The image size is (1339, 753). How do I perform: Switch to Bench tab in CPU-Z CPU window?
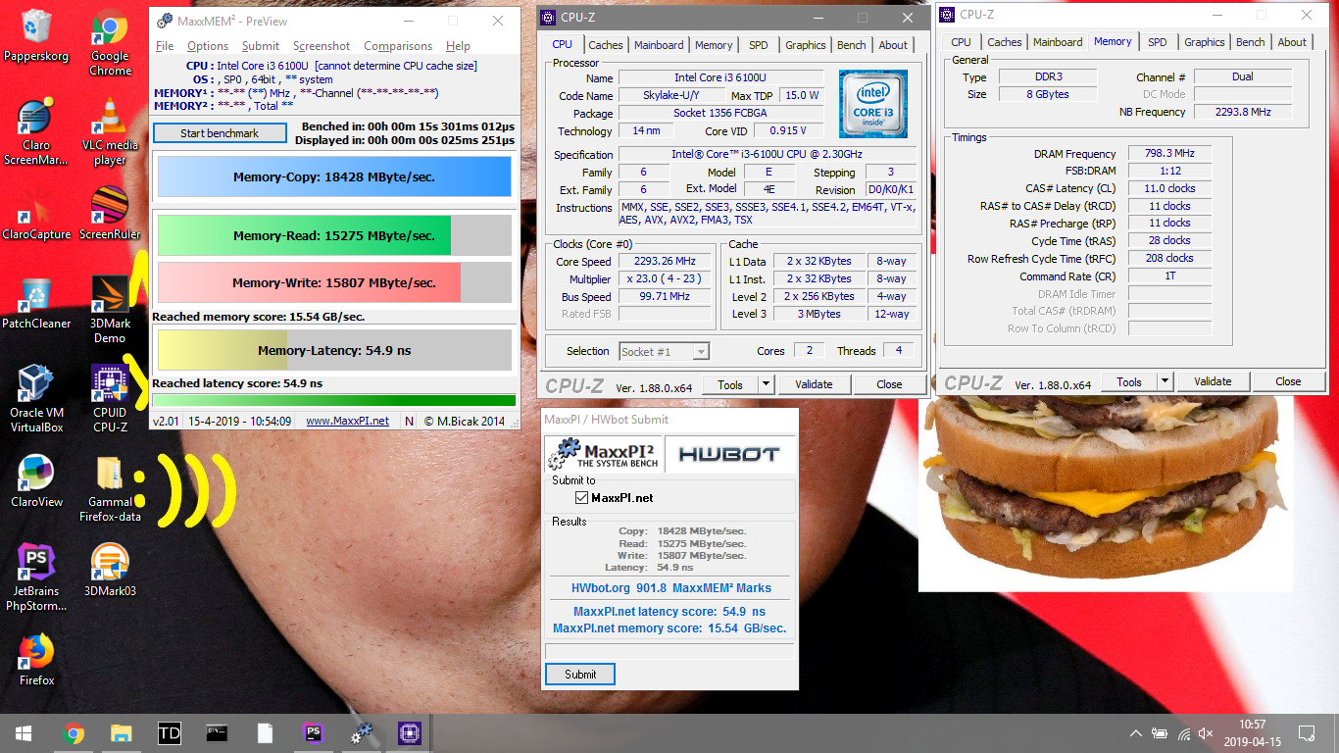point(852,45)
